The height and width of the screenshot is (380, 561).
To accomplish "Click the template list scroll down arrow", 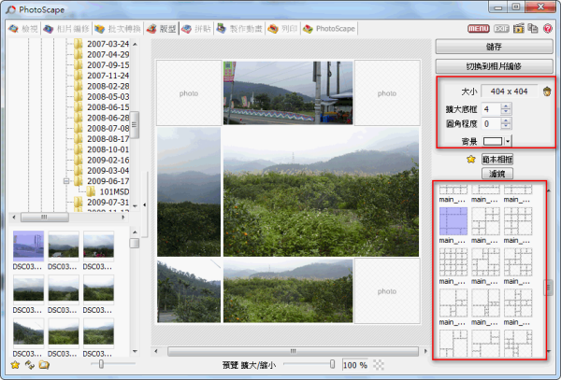I will pos(549,352).
